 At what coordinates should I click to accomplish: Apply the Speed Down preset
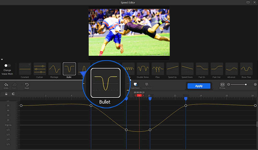187,69
